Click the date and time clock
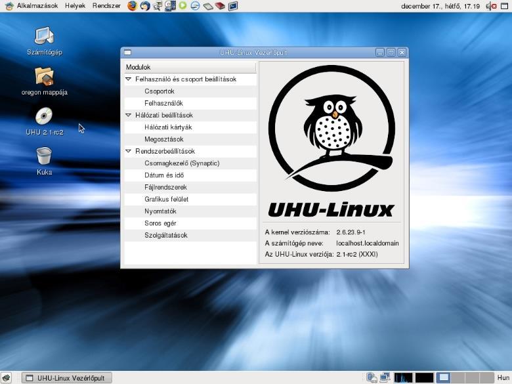 pyautogui.click(x=440, y=6)
